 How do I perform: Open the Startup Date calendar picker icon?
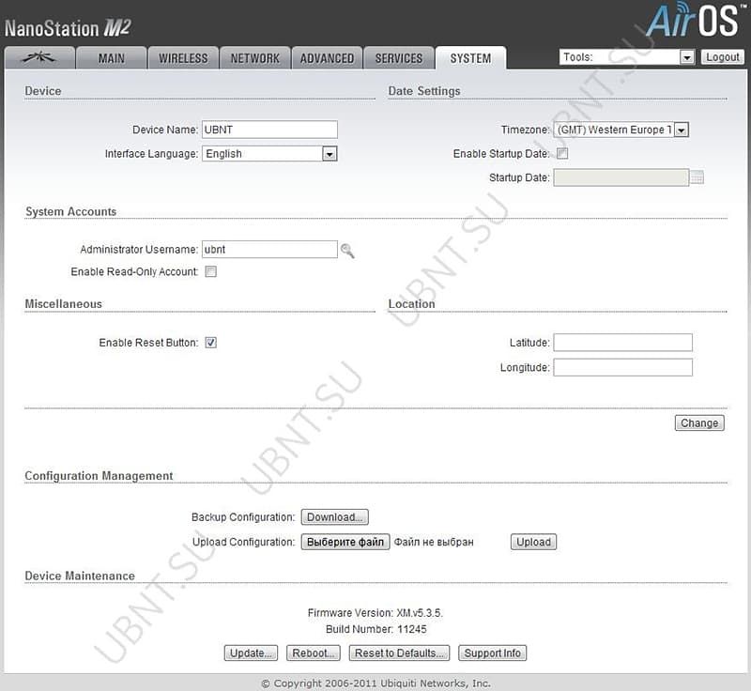click(x=697, y=177)
